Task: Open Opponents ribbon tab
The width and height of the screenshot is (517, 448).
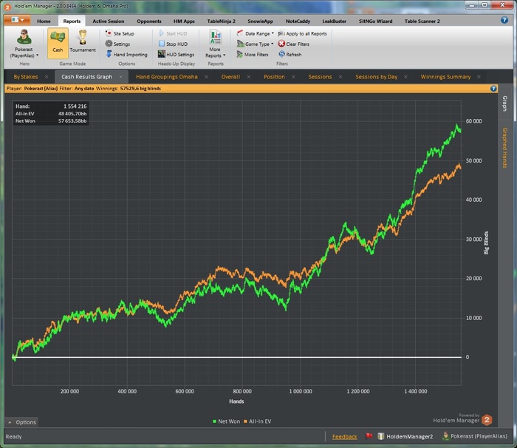Action: pyautogui.click(x=149, y=21)
